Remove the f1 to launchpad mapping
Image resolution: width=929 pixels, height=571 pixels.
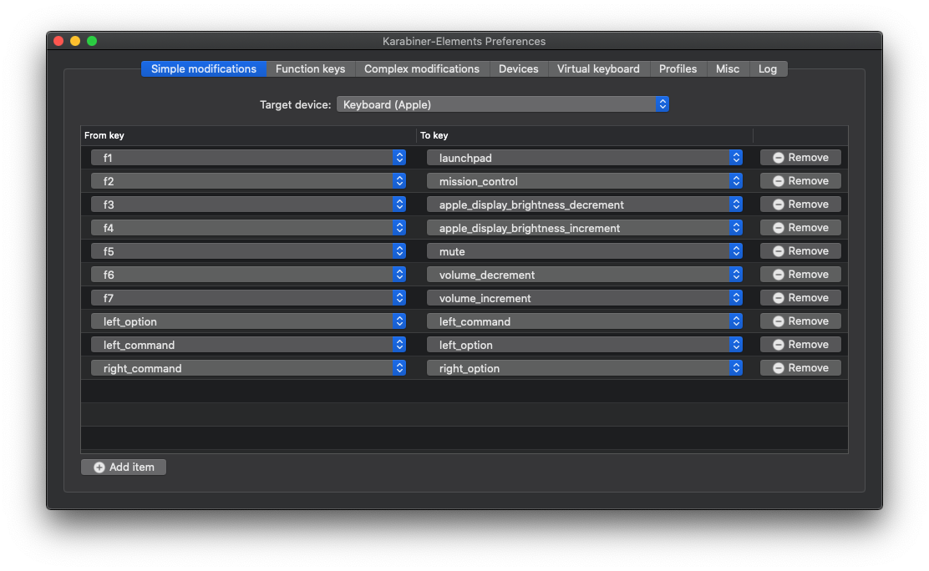800,158
